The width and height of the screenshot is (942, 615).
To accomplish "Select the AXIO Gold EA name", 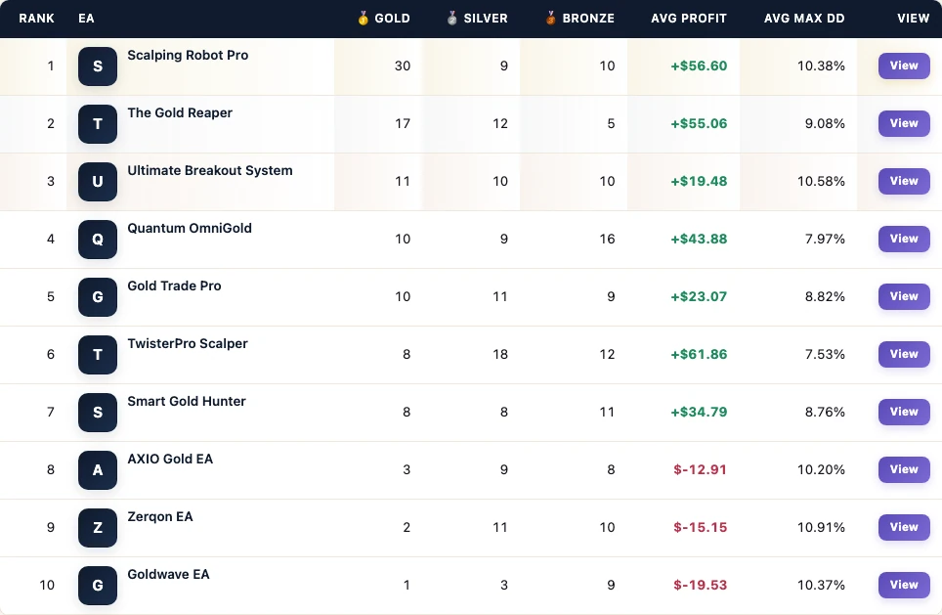I will click(x=170, y=460).
